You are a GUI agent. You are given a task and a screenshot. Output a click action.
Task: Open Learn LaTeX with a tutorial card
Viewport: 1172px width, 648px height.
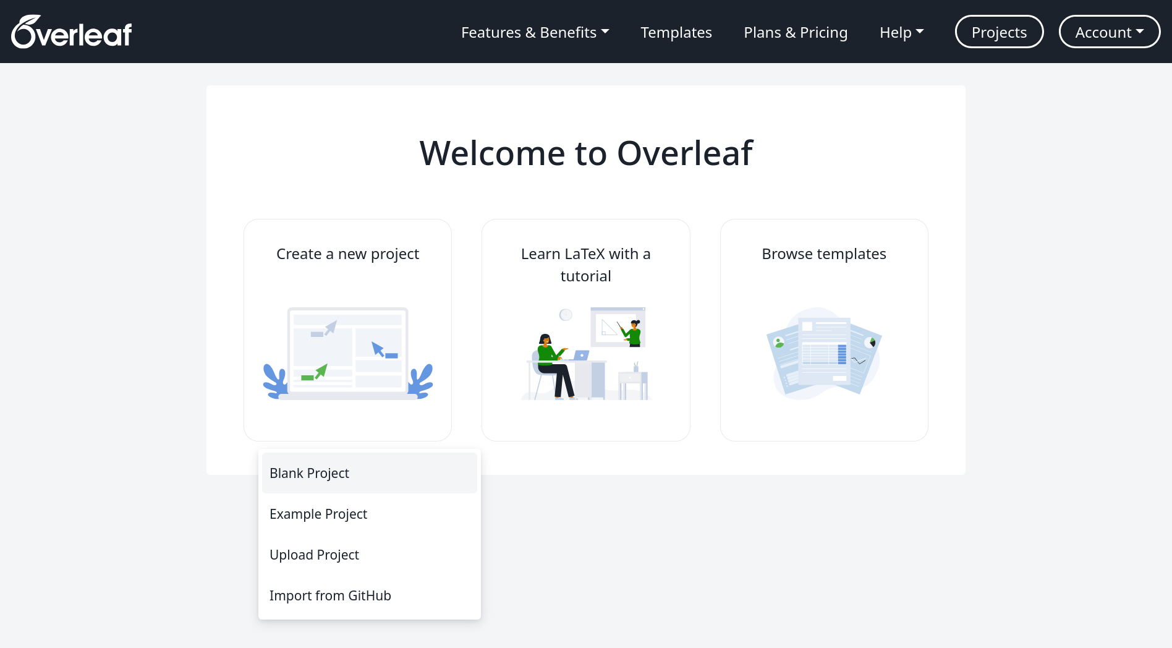(x=586, y=330)
